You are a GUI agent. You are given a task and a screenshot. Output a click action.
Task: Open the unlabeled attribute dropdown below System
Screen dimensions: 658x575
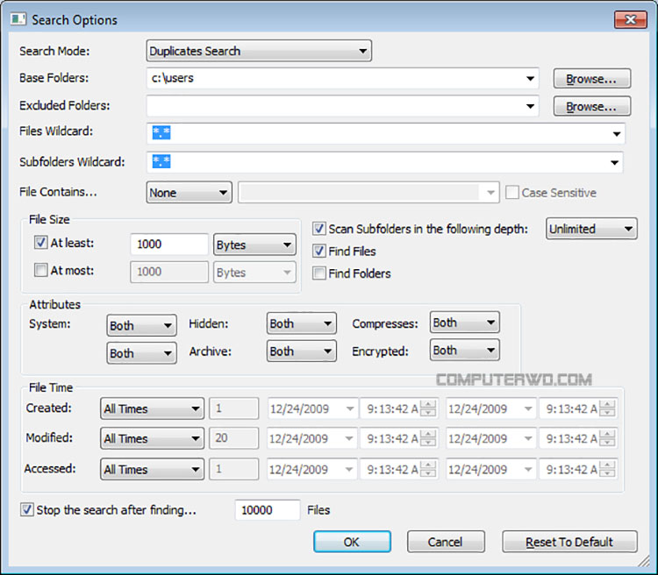[x=141, y=353]
